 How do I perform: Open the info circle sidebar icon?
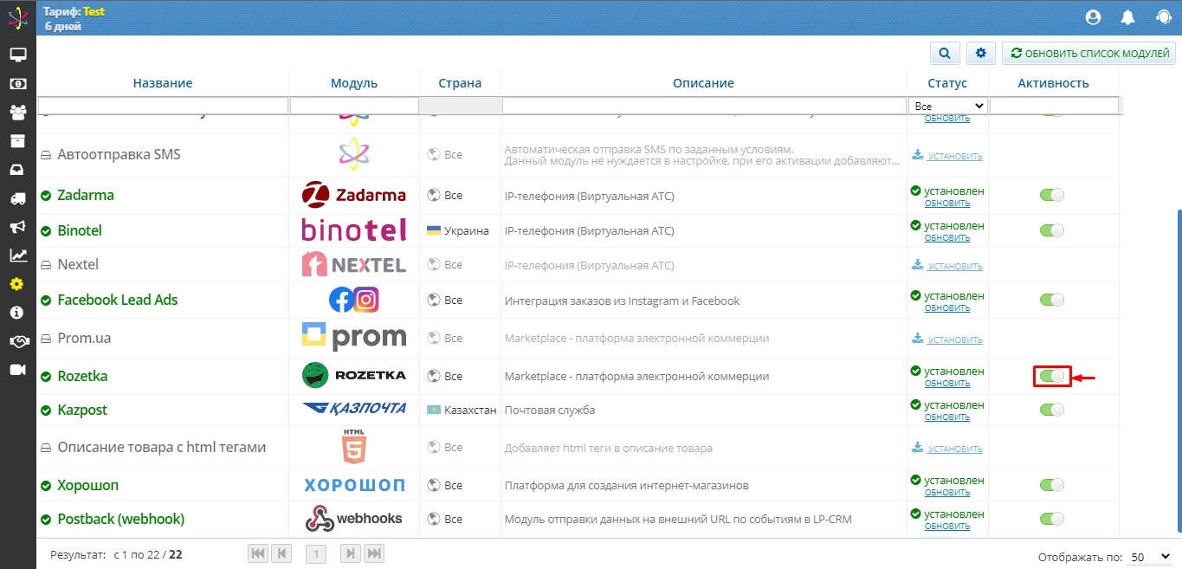coord(17,313)
